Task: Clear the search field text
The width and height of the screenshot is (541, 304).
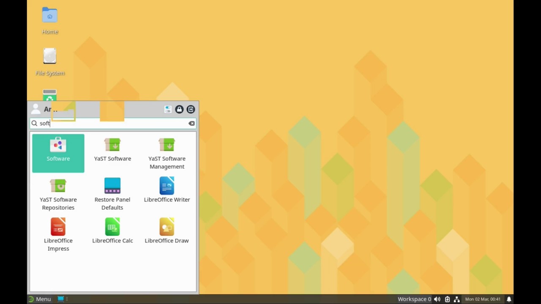Action: tap(191, 123)
